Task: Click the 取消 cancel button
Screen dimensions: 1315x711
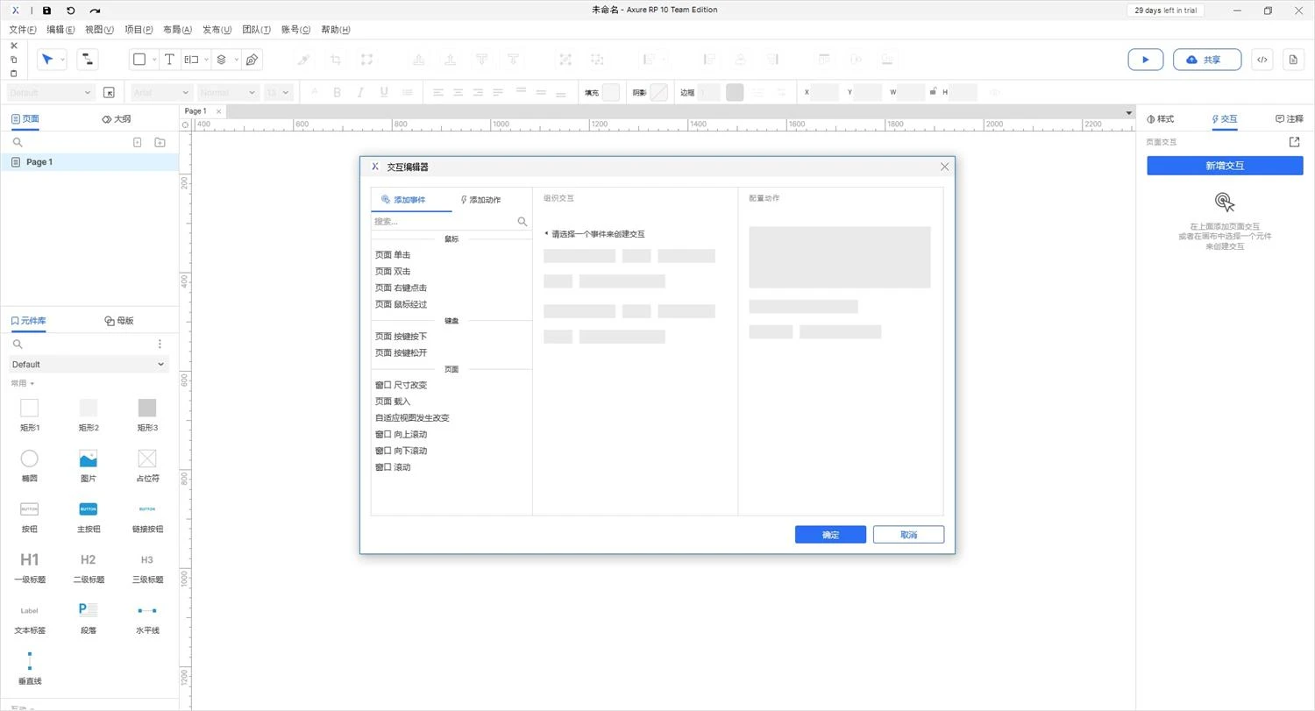Action: [908, 535]
